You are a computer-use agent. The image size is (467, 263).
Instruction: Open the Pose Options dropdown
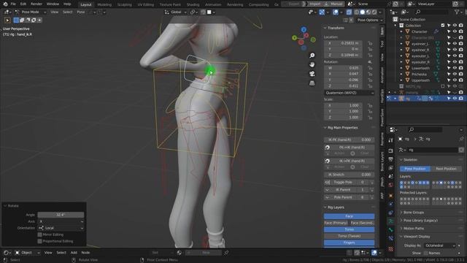370,20
